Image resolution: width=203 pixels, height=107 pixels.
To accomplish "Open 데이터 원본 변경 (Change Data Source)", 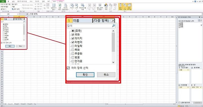I will [x=66, y=7].
